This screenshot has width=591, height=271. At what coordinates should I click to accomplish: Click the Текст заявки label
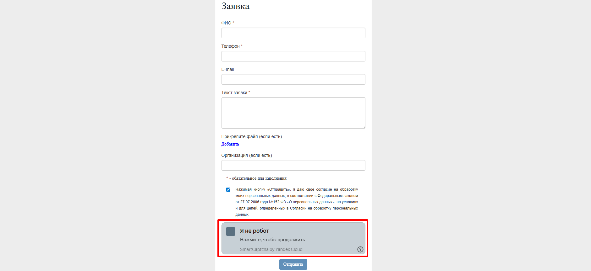click(234, 93)
